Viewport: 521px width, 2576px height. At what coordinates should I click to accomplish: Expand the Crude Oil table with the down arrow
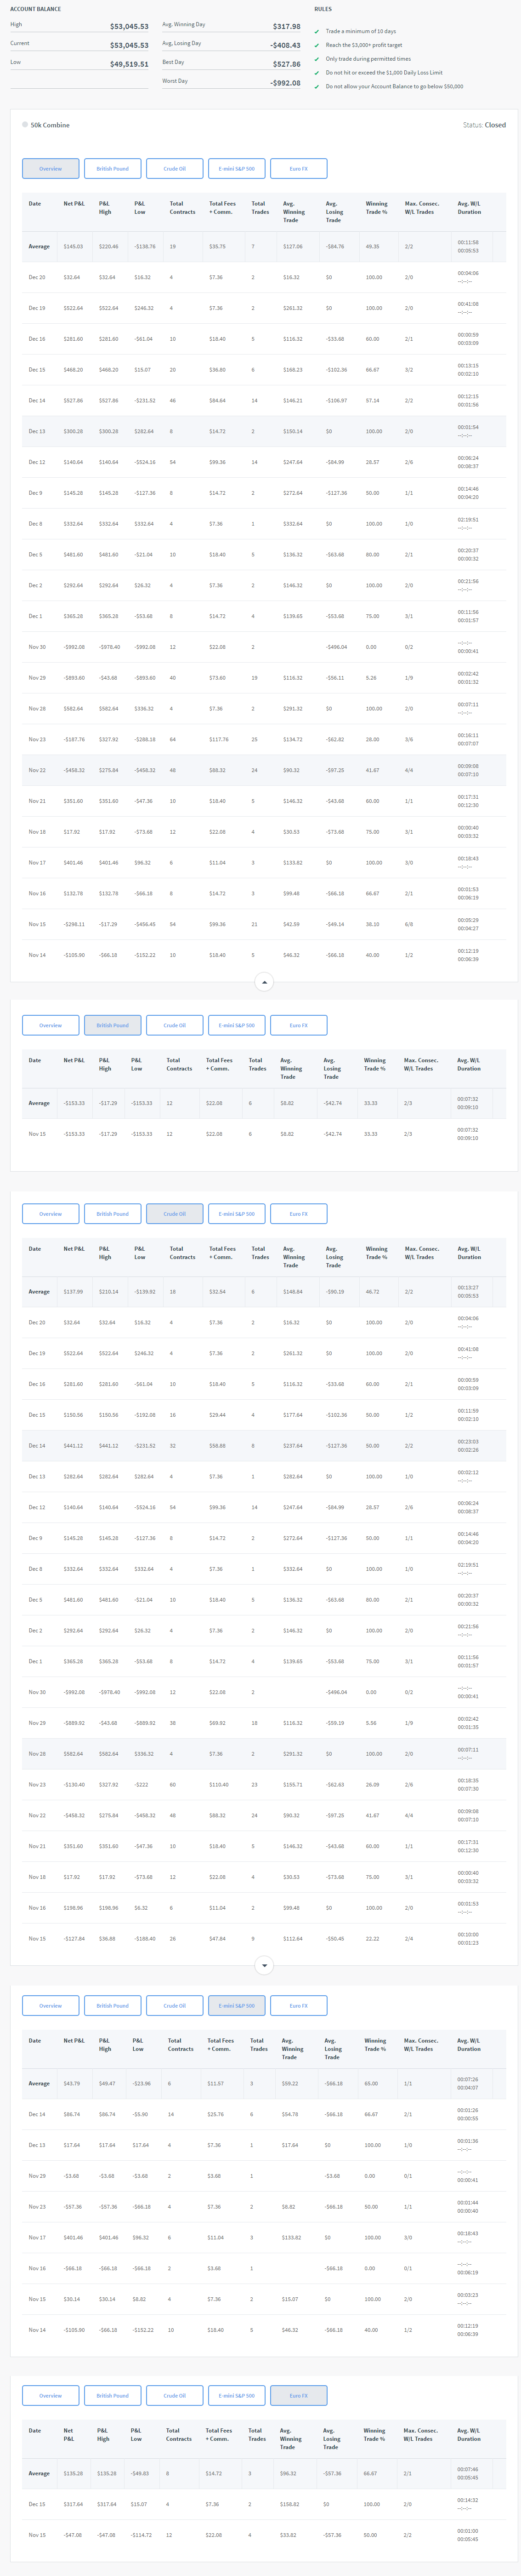(264, 1965)
